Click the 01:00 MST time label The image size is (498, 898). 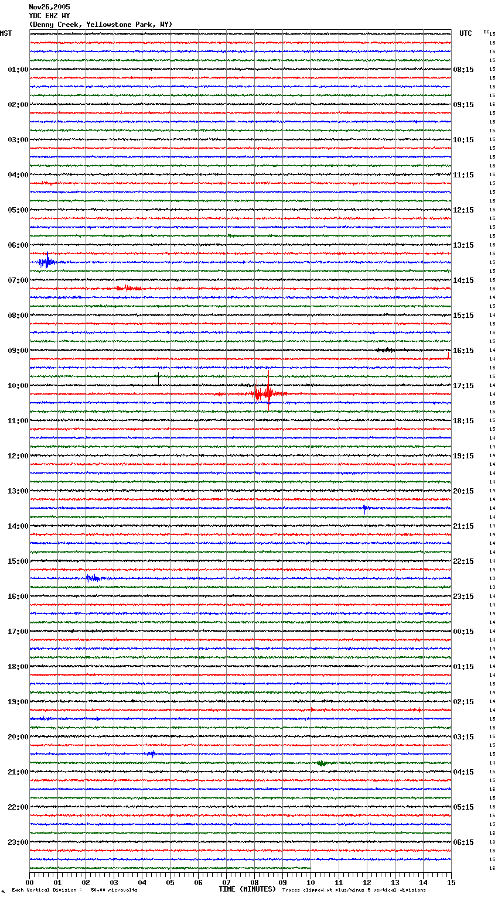point(18,70)
